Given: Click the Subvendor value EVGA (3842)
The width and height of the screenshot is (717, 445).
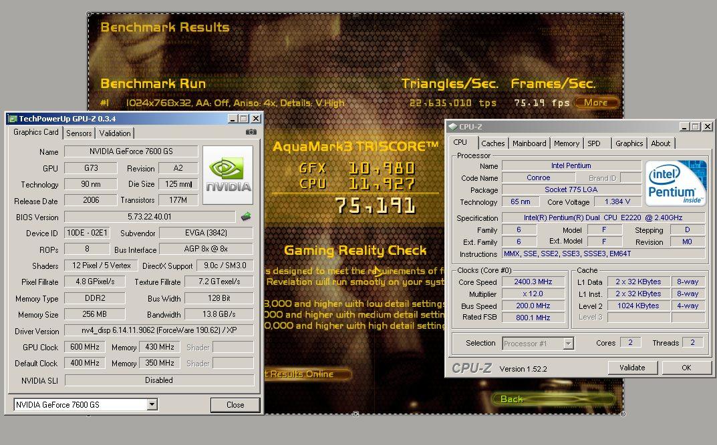Looking at the screenshot, I should (206, 233).
